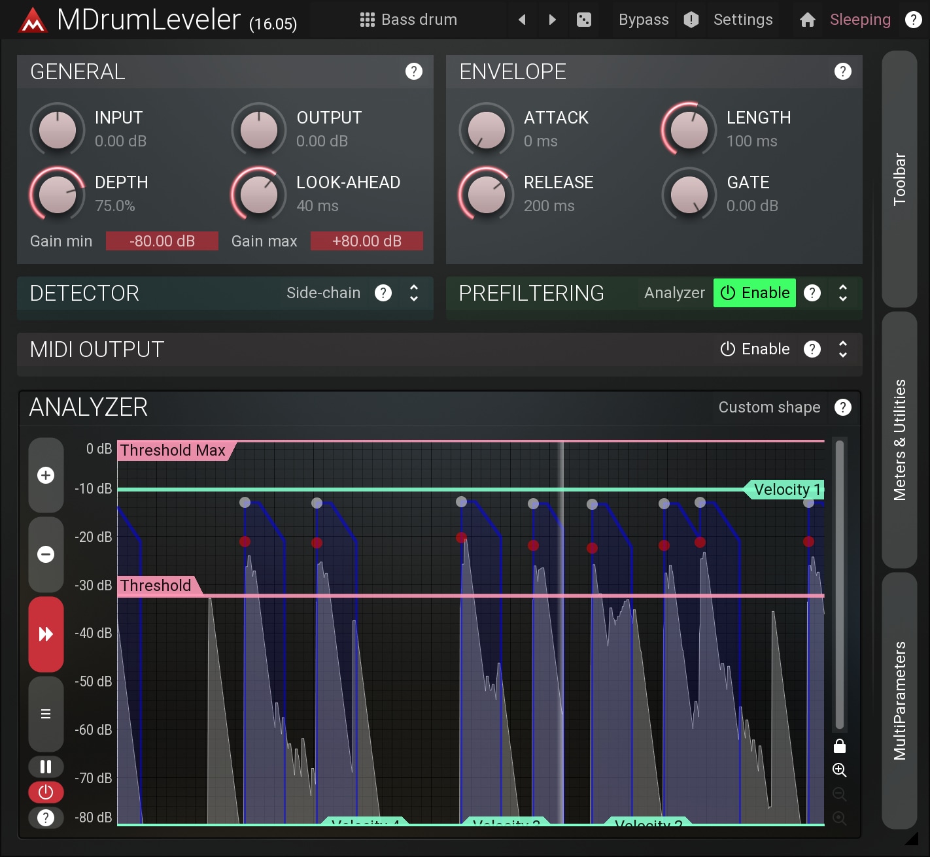The height and width of the screenshot is (857, 930).
Task: Toggle the Bypass button
Action: click(644, 20)
